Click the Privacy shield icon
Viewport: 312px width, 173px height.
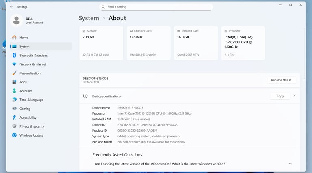[x=14, y=126]
